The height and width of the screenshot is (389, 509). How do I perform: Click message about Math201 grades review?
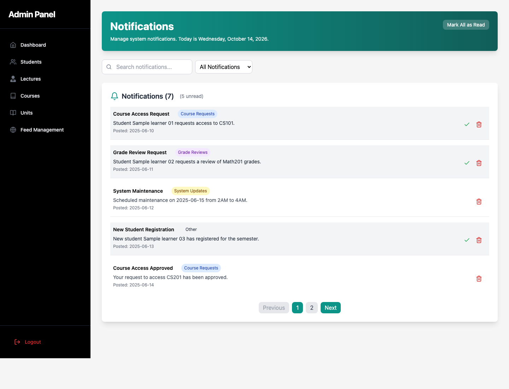[x=187, y=162]
